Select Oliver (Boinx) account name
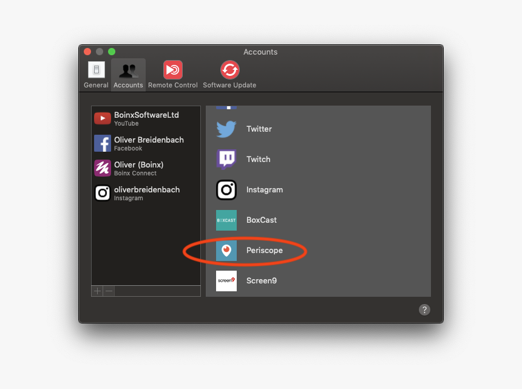 click(x=139, y=165)
